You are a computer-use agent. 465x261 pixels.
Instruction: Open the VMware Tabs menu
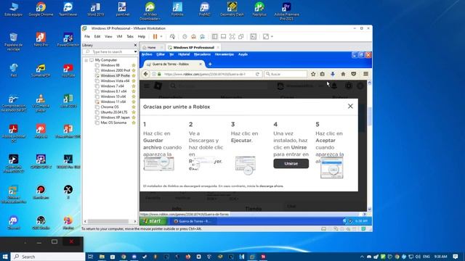pyautogui.click(x=130, y=36)
